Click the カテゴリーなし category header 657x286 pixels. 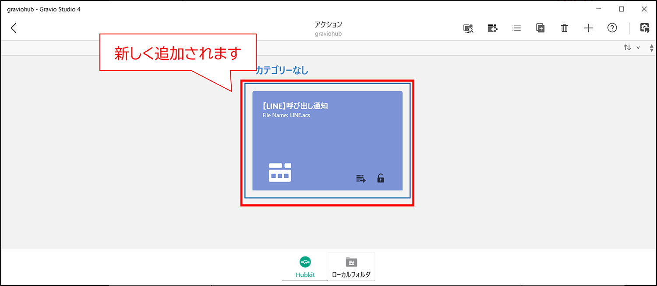pos(282,70)
